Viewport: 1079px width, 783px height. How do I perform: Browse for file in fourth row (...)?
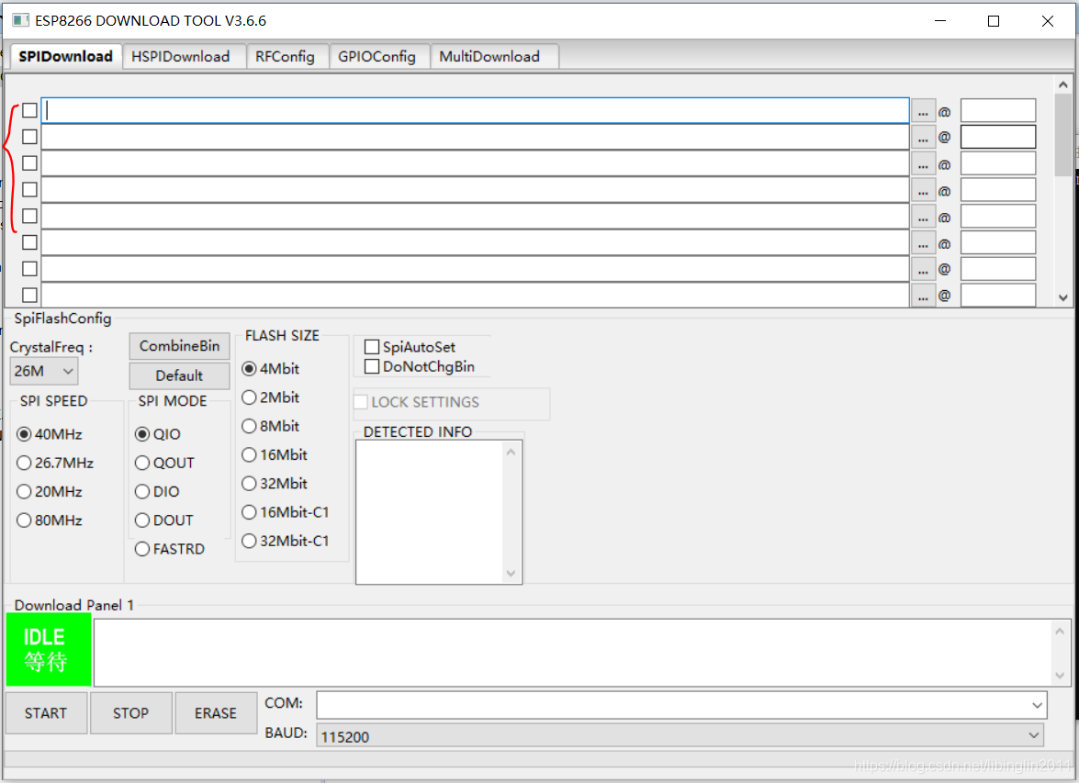[x=923, y=190]
